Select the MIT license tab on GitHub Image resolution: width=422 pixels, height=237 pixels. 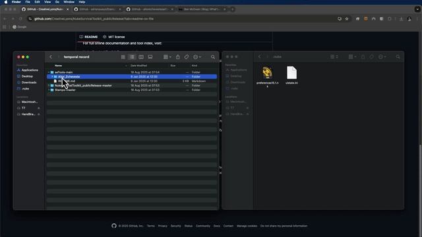pos(113,37)
